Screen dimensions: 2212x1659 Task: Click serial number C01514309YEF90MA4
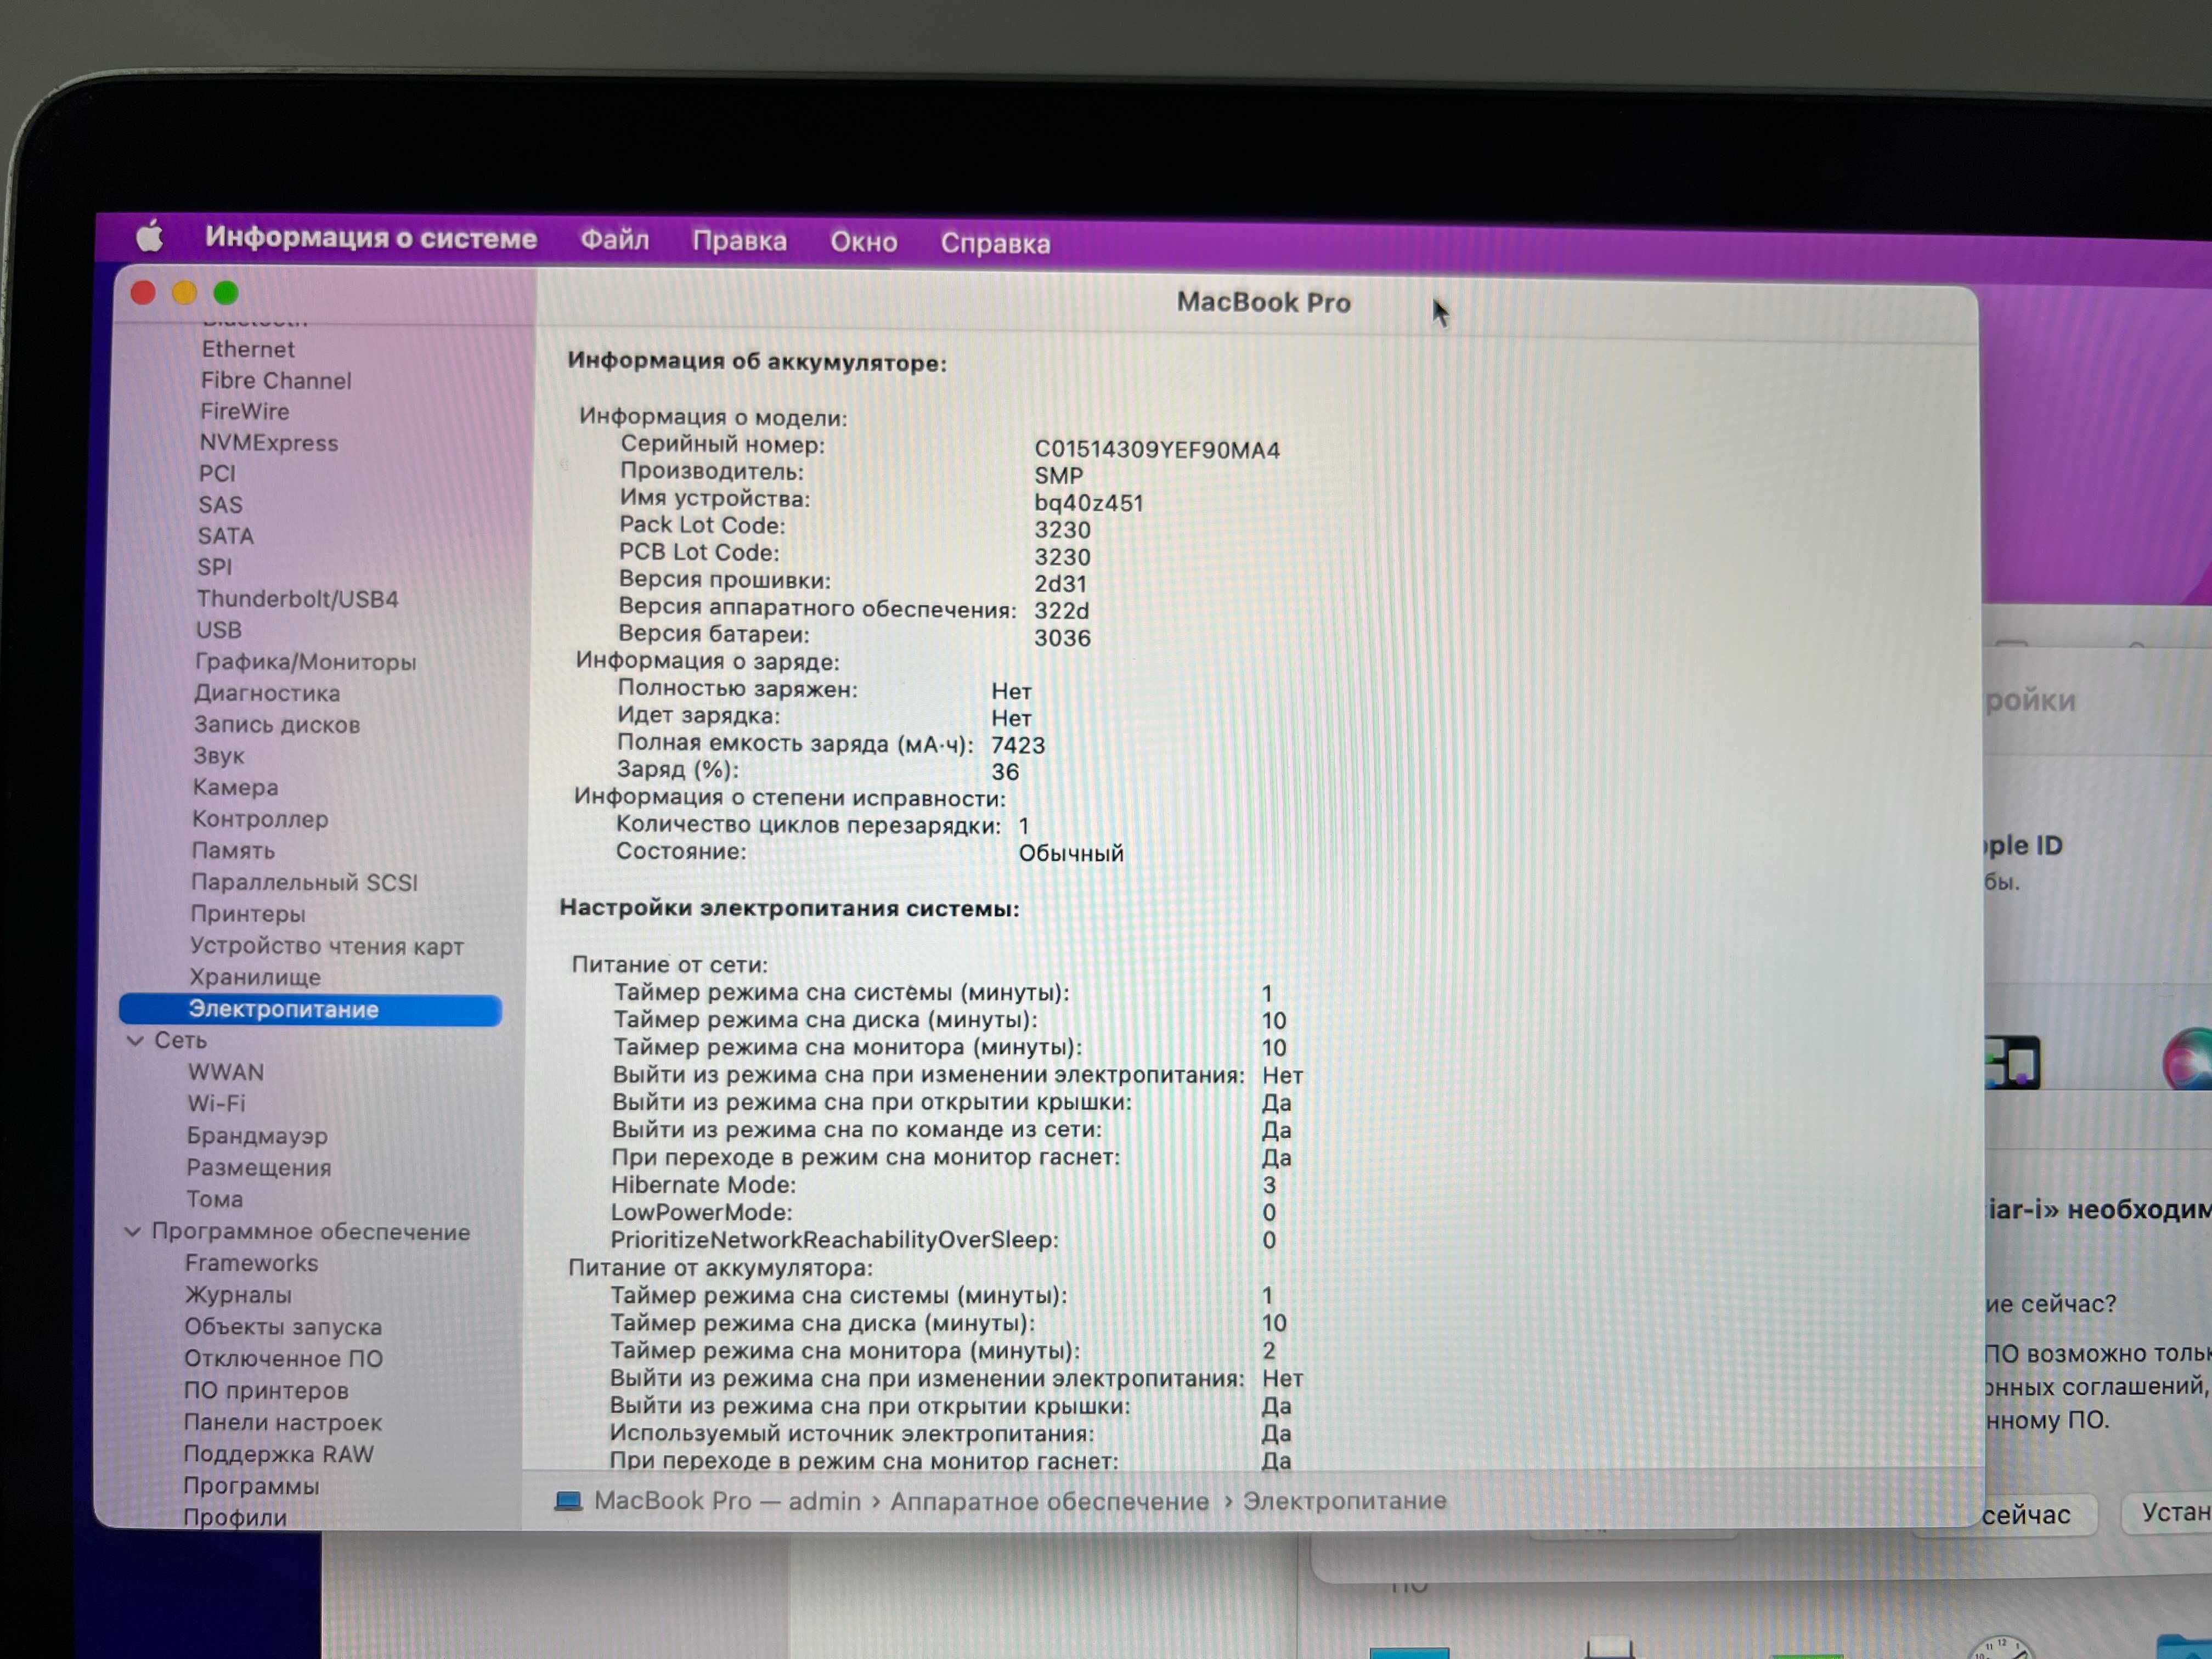(1157, 450)
